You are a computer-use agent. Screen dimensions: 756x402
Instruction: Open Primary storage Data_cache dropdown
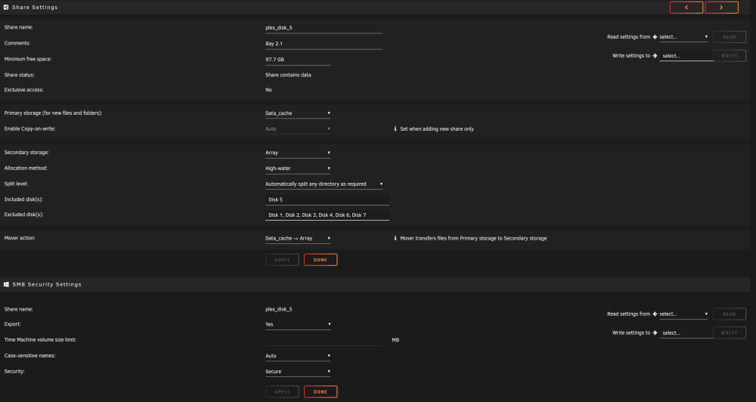pyautogui.click(x=298, y=113)
